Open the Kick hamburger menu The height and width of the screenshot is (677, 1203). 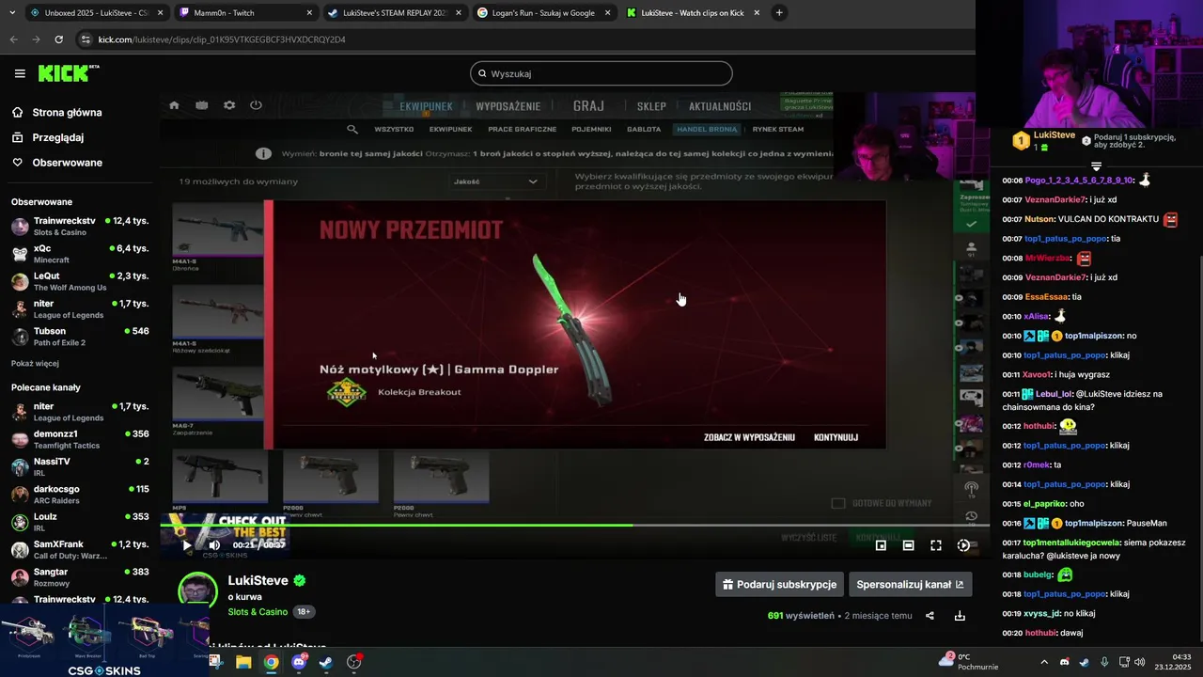(20, 73)
